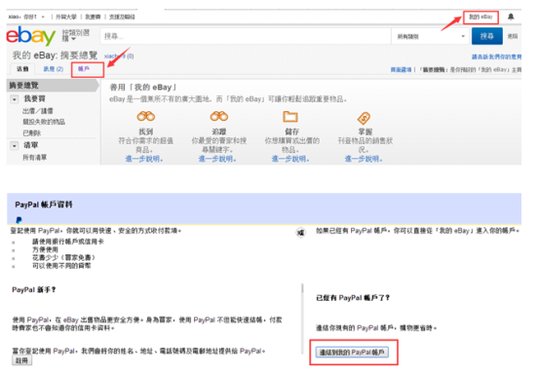Screen dimensions: 540x375
Task: Focus the 搜尋 search input field
Action: point(246,36)
